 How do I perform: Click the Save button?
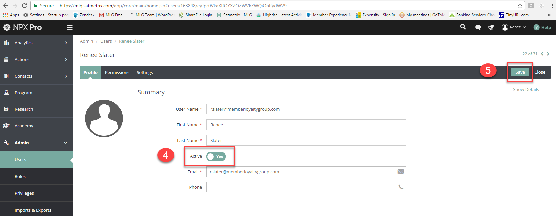click(520, 72)
